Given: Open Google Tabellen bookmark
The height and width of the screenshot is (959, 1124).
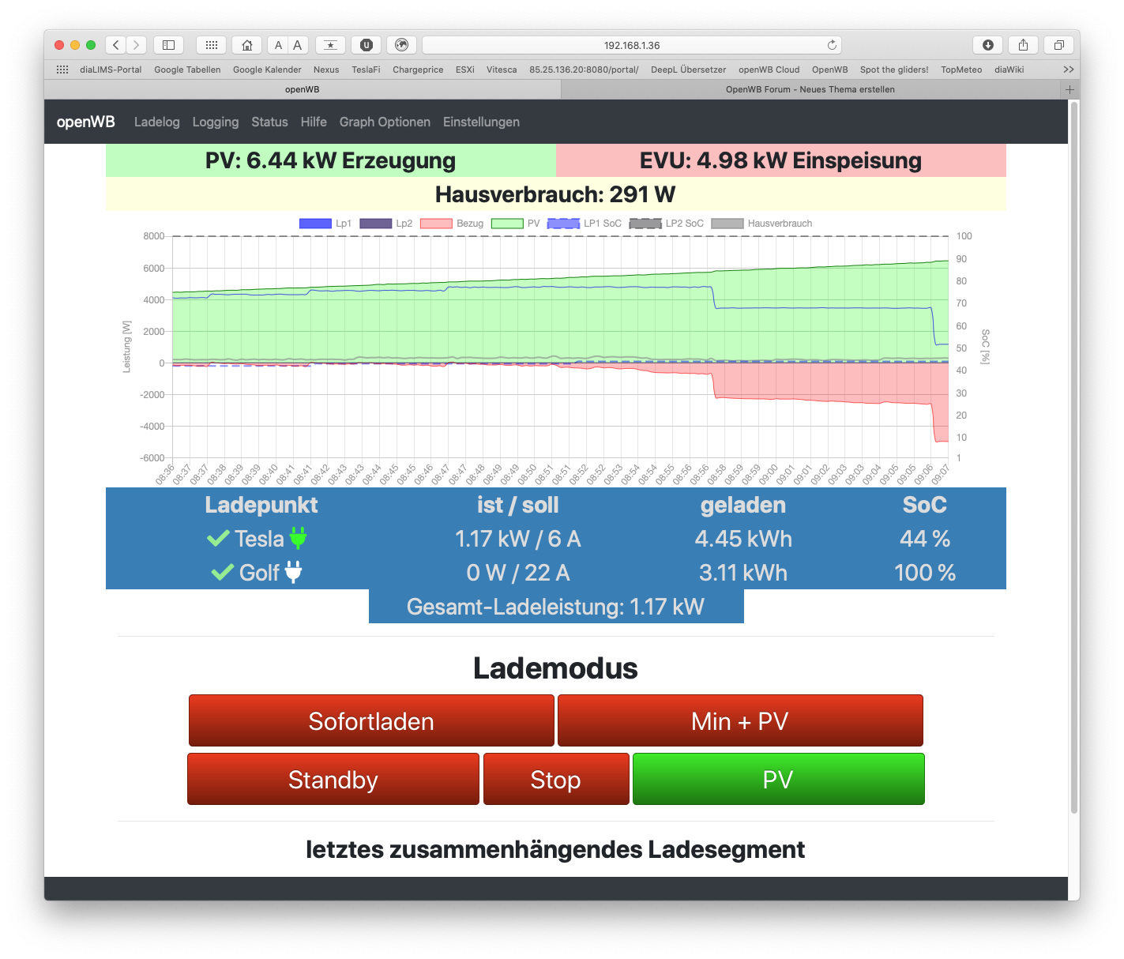Looking at the screenshot, I should pyautogui.click(x=187, y=70).
